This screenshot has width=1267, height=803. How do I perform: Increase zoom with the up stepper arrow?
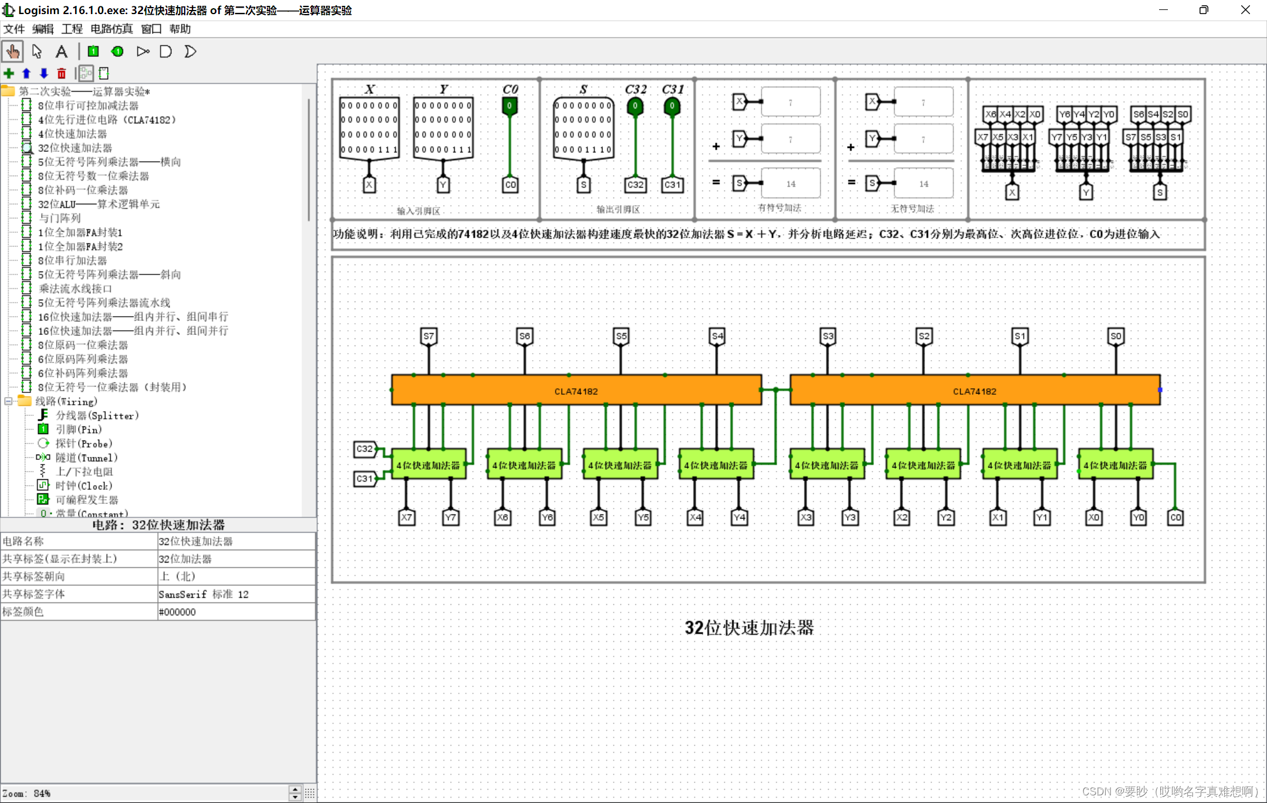point(295,790)
